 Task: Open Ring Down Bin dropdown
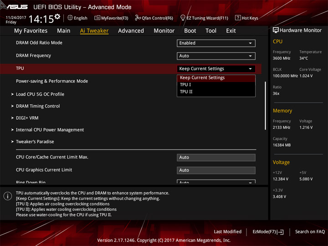click(216, 182)
